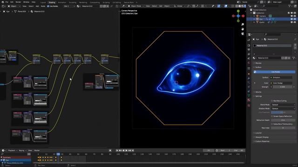Click the Pass Index field
This screenshot has height=167, width=298.
click(283, 128)
